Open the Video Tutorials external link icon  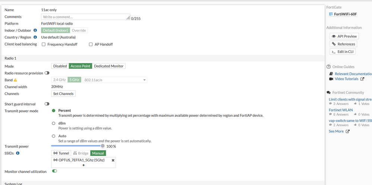pyautogui.click(x=362, y=79)
